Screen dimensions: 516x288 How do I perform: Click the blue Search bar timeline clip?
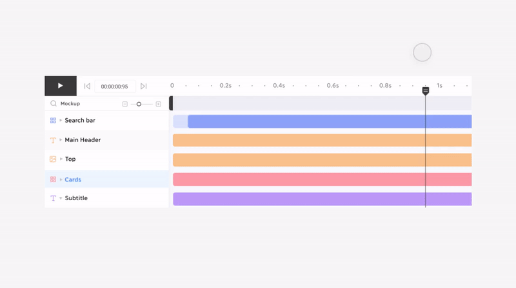click(330, 121)
